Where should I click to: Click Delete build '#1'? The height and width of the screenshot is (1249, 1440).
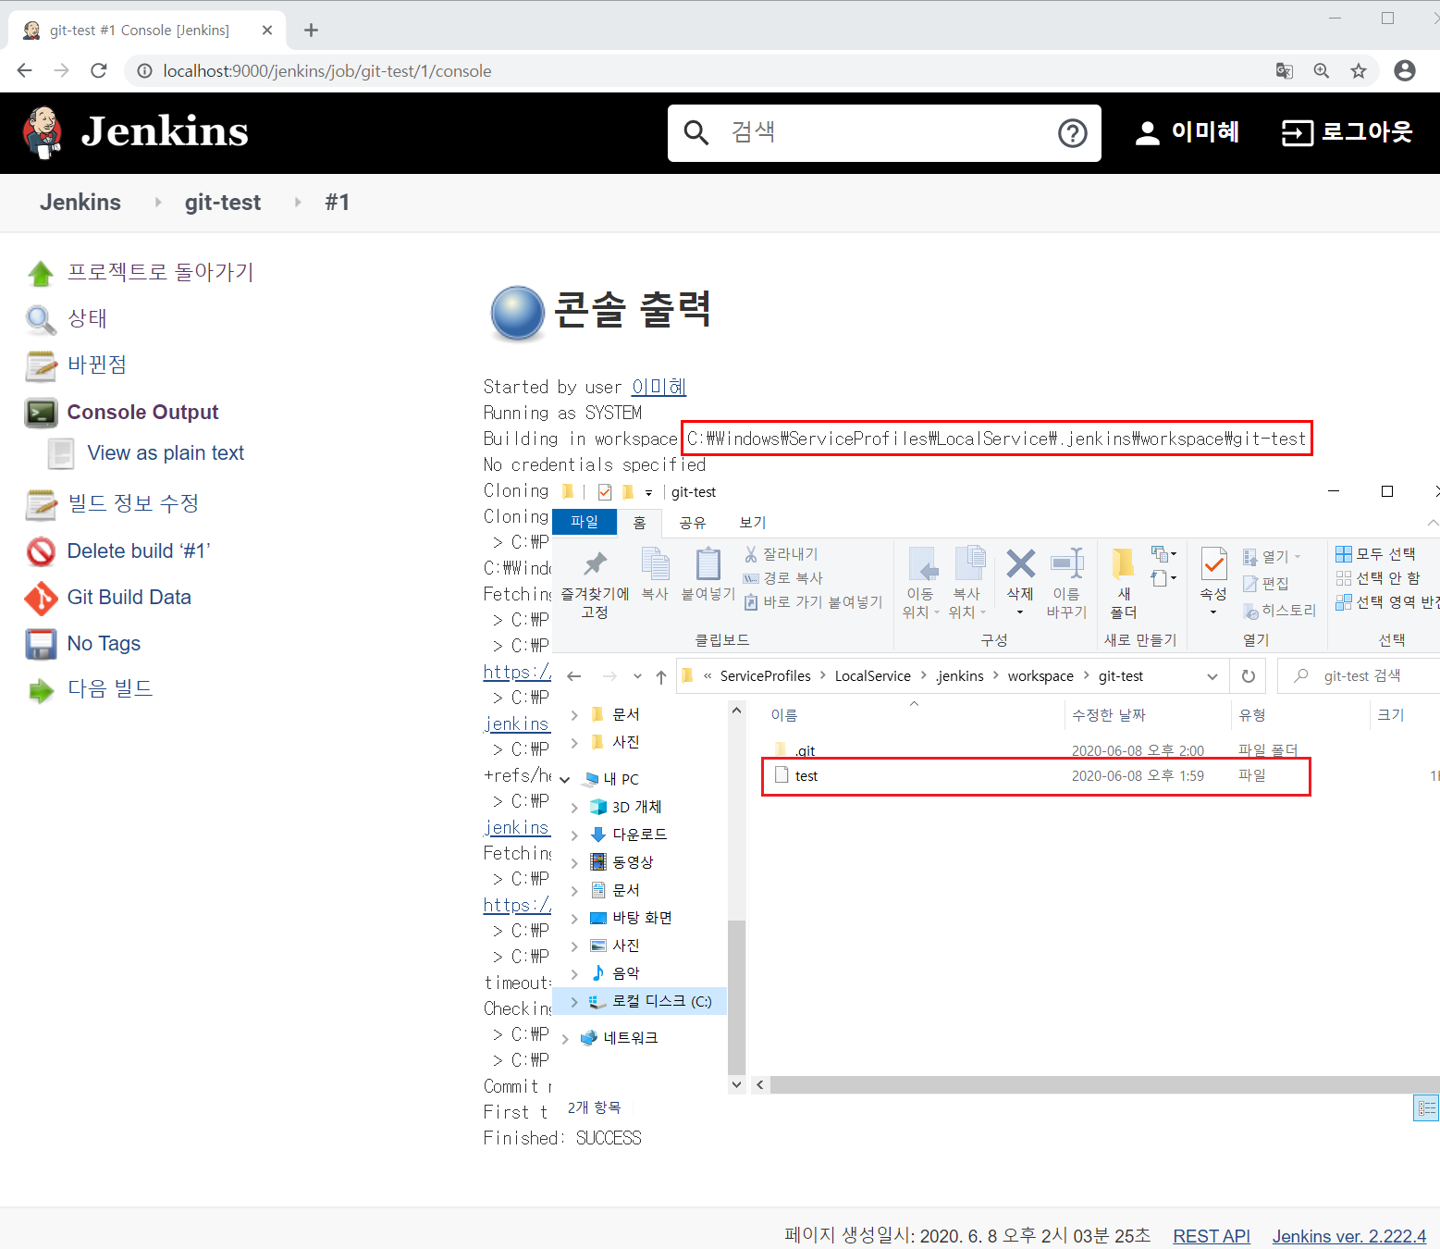[139, 551]
